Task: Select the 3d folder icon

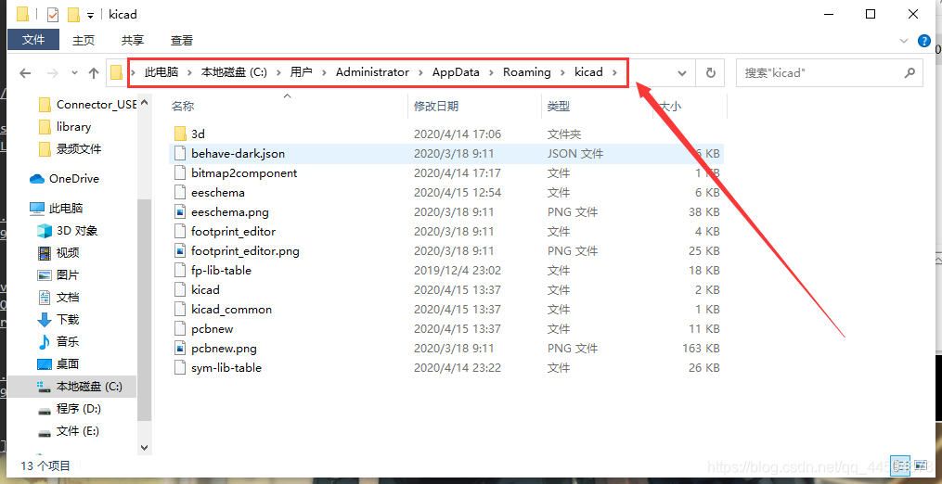Action: click(180, 134)
